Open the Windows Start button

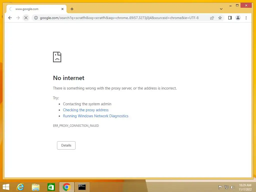(x=6, y=187)
